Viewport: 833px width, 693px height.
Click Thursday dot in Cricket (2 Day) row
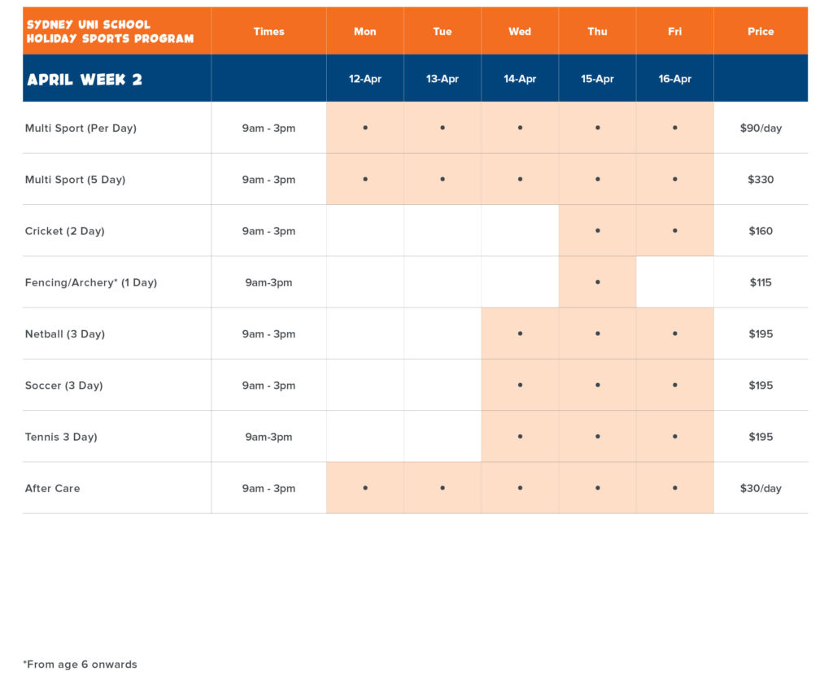pyautogui.click(x=598, y=230)
